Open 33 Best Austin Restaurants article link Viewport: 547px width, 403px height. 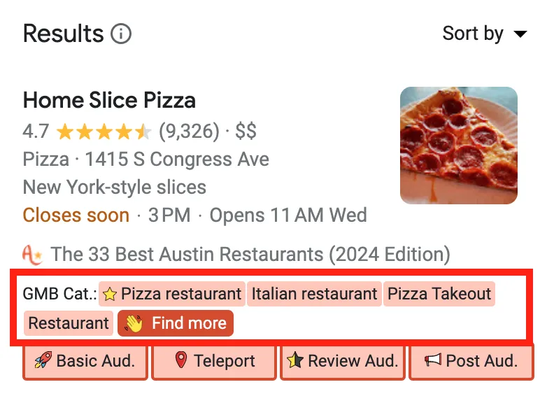tap(250, 254)
